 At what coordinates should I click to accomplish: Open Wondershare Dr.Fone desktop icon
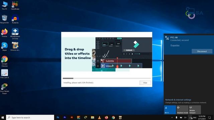[x=15, y=34]
